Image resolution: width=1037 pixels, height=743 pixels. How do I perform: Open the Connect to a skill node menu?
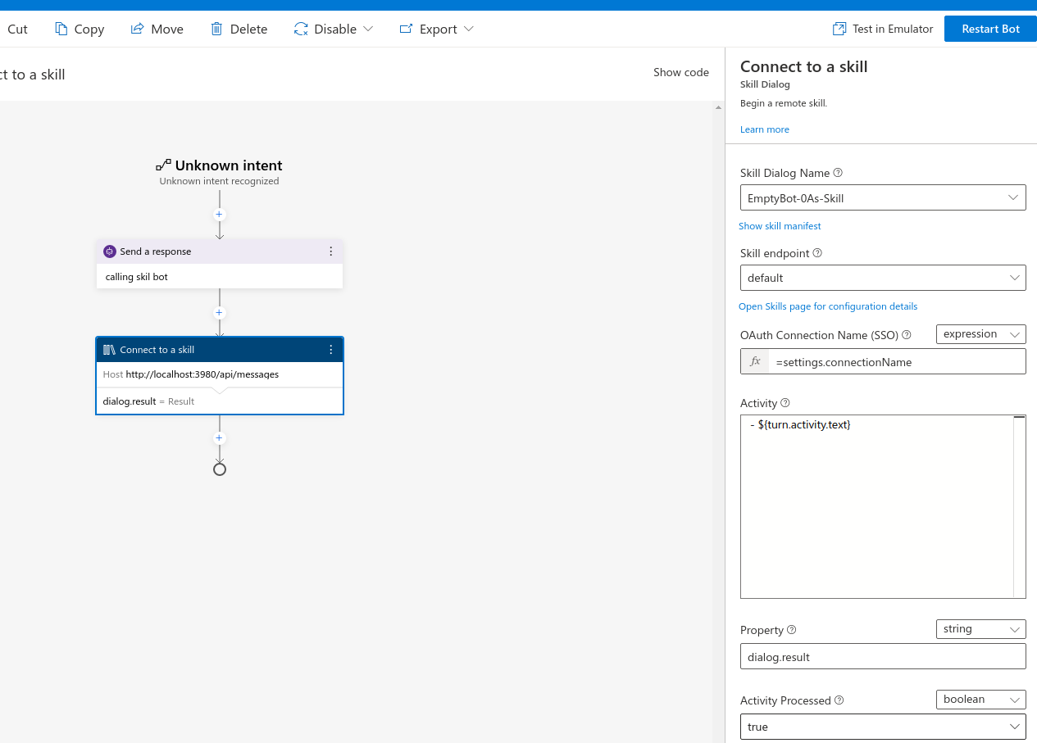[x=331, y=350]
